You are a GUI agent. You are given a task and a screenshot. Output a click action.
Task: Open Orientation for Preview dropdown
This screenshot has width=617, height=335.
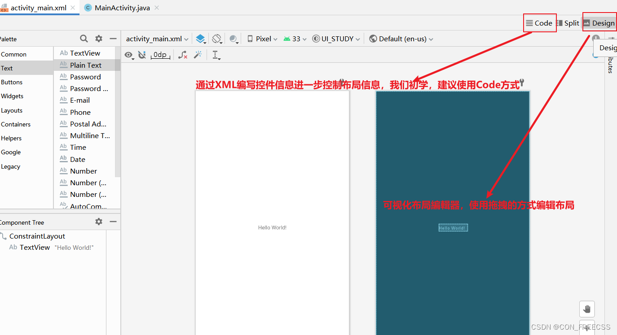[x=217, y=39]
